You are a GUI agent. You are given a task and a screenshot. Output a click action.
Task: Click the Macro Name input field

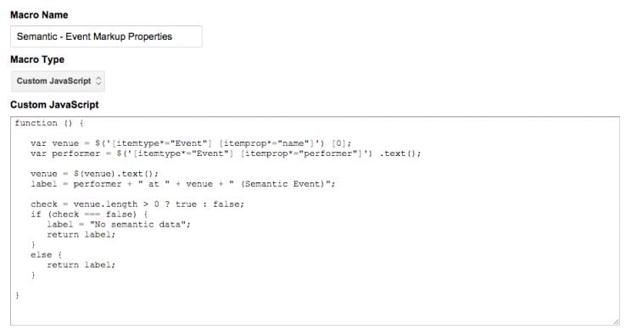click(106, 36)
